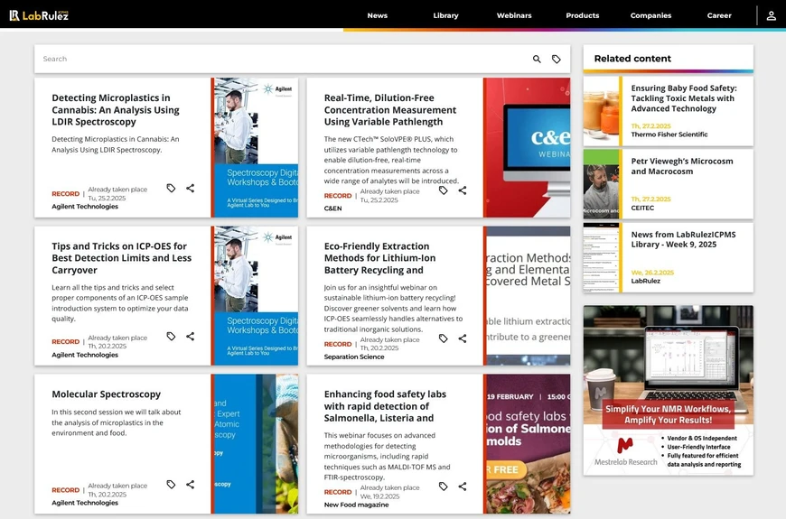Open News from LabRulezICPMS Library Week 9
The image size is (786, 519).
683,239
